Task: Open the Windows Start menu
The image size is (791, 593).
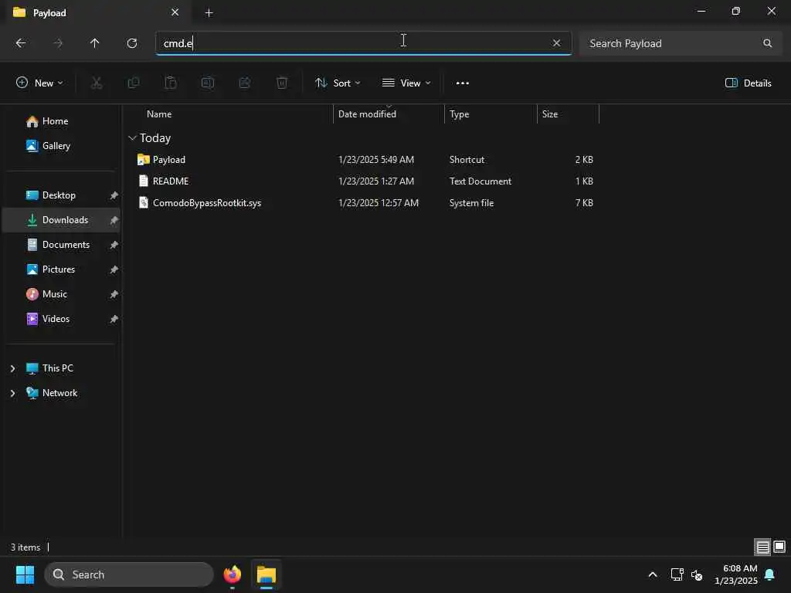Action: click(x=25, y=574)
